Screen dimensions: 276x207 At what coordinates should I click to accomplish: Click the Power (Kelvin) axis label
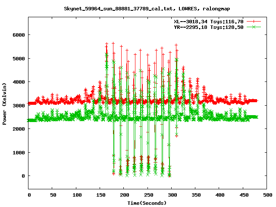coord(4,104)
